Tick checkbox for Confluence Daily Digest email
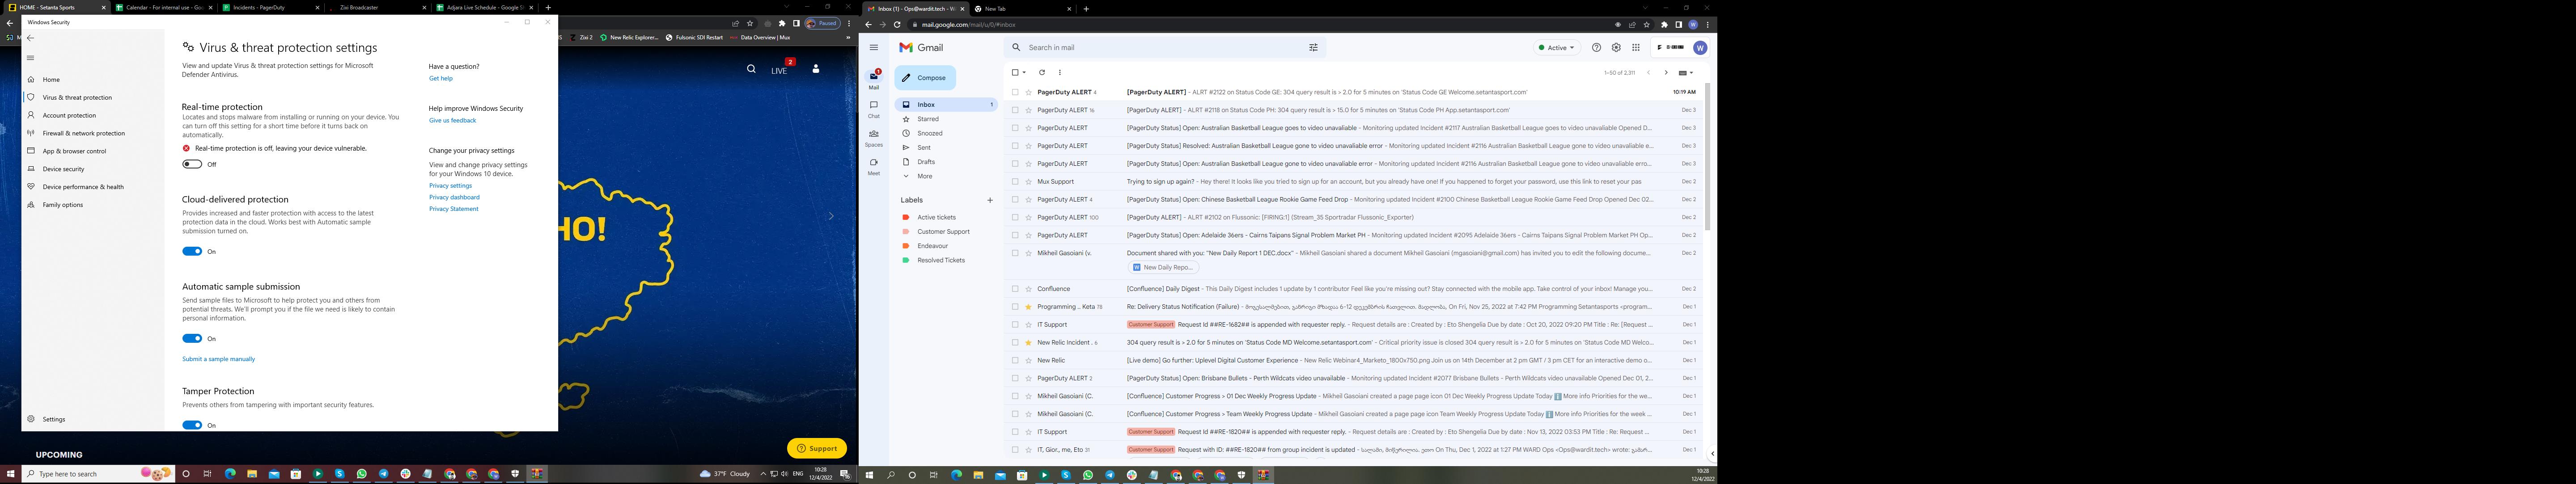This screenshot has width=2576, height=484. coord(1015,289)
